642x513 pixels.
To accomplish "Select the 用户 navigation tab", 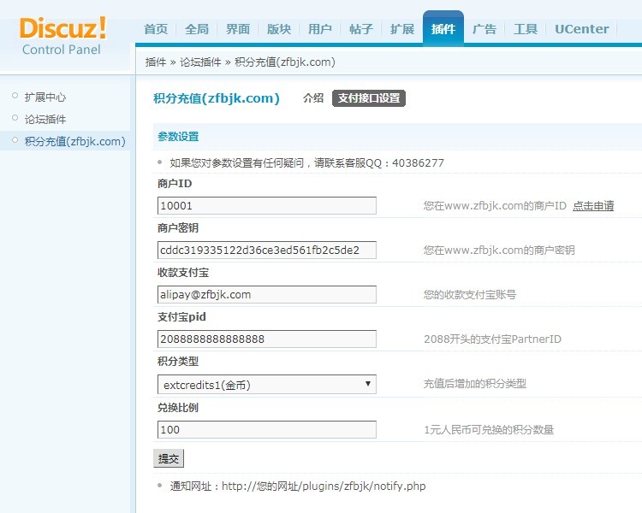I will (320, 29).
